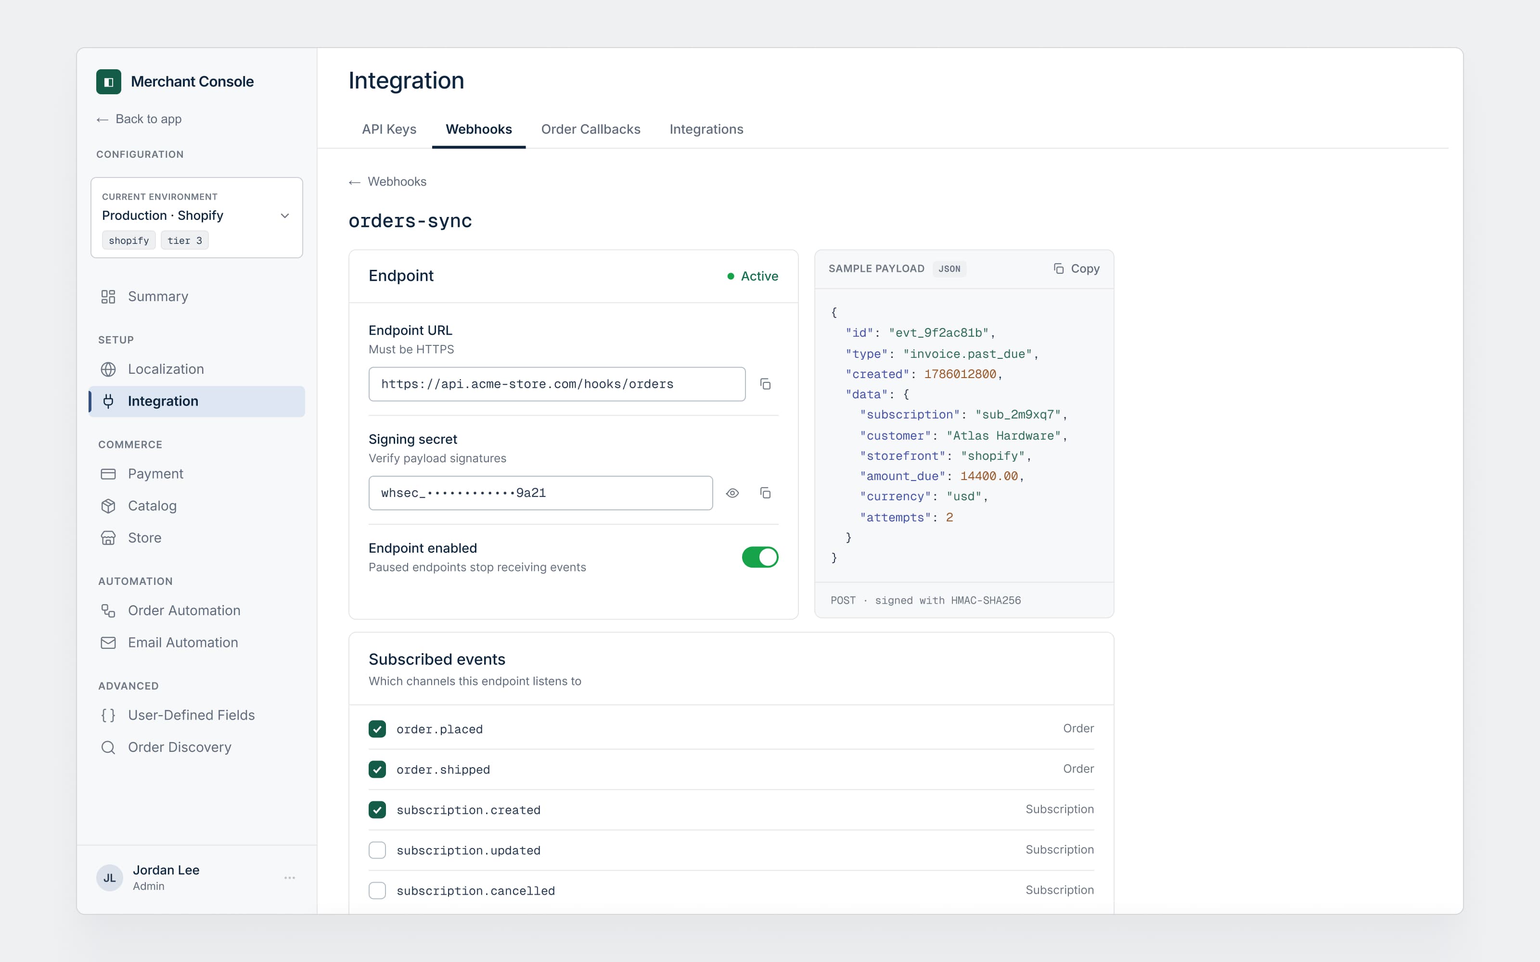1540x962 pixels.
Task: Focus the Endpoint URL input field
Action: [x=557, y=384]
